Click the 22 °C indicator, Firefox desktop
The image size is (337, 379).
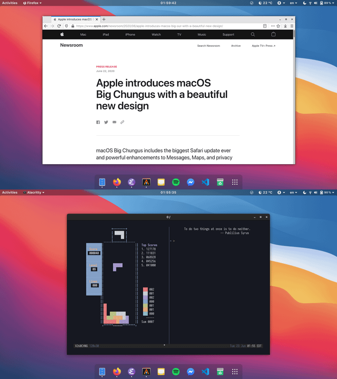[265, 3]
